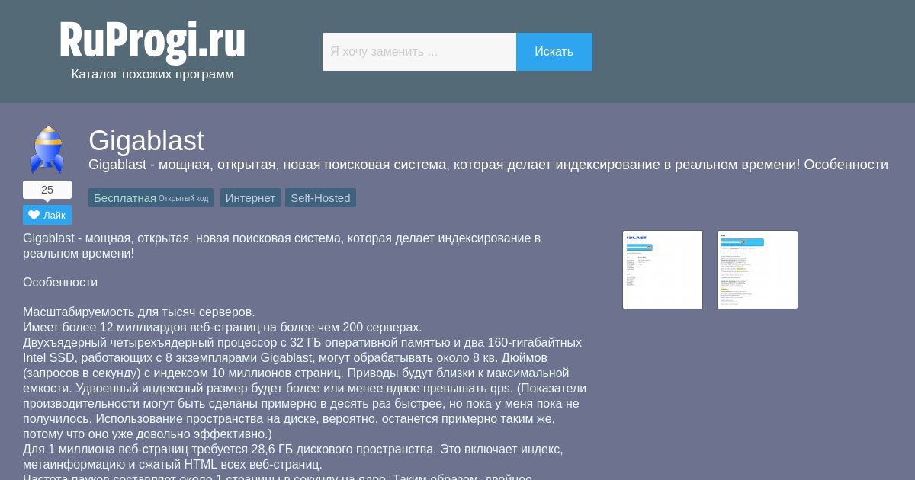This screenshot has width=915, height=480.
Task: Open the Интернет category tag
Action: point(250,198)
